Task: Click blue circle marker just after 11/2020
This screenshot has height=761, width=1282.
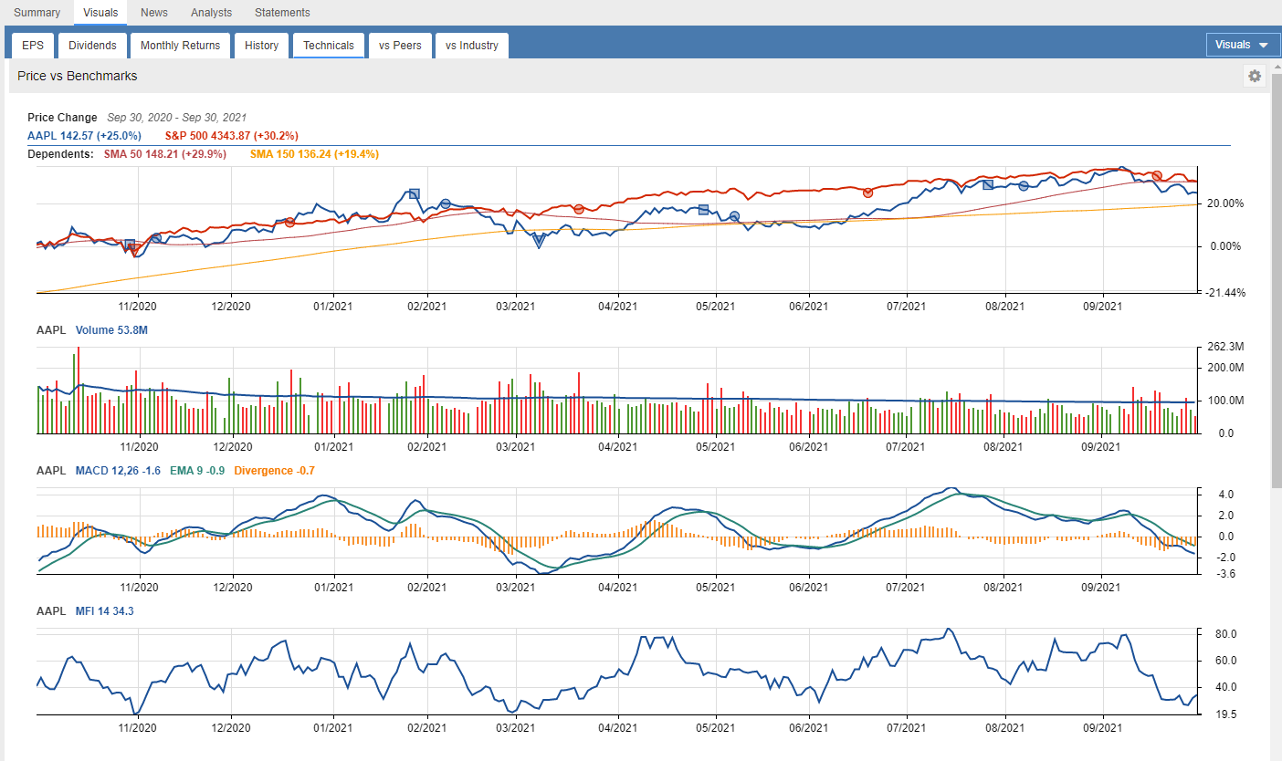Action: [x=155, y=238]
